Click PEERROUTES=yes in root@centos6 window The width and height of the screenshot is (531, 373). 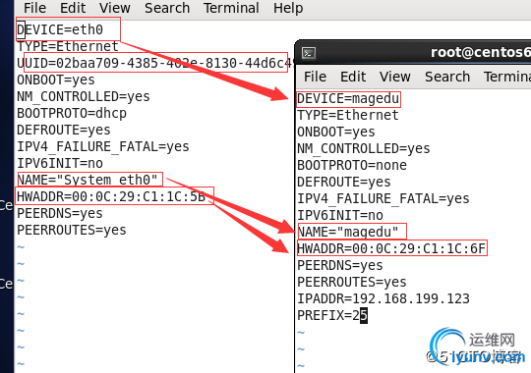pos(351,282)
